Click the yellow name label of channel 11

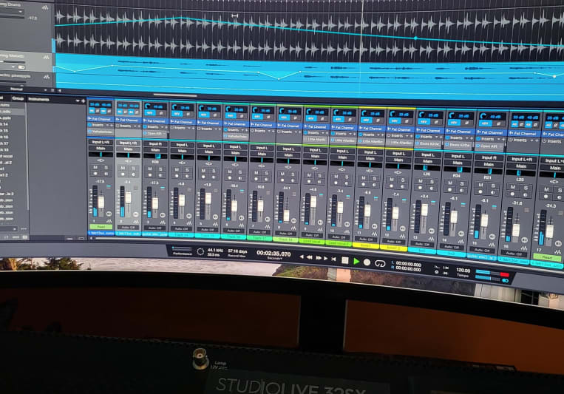tap(365, 245)
